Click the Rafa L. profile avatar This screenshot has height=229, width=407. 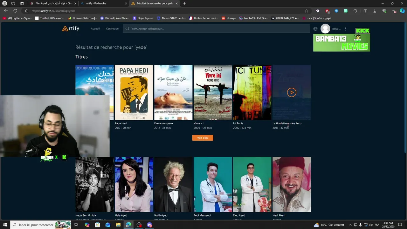coord(325,29)
